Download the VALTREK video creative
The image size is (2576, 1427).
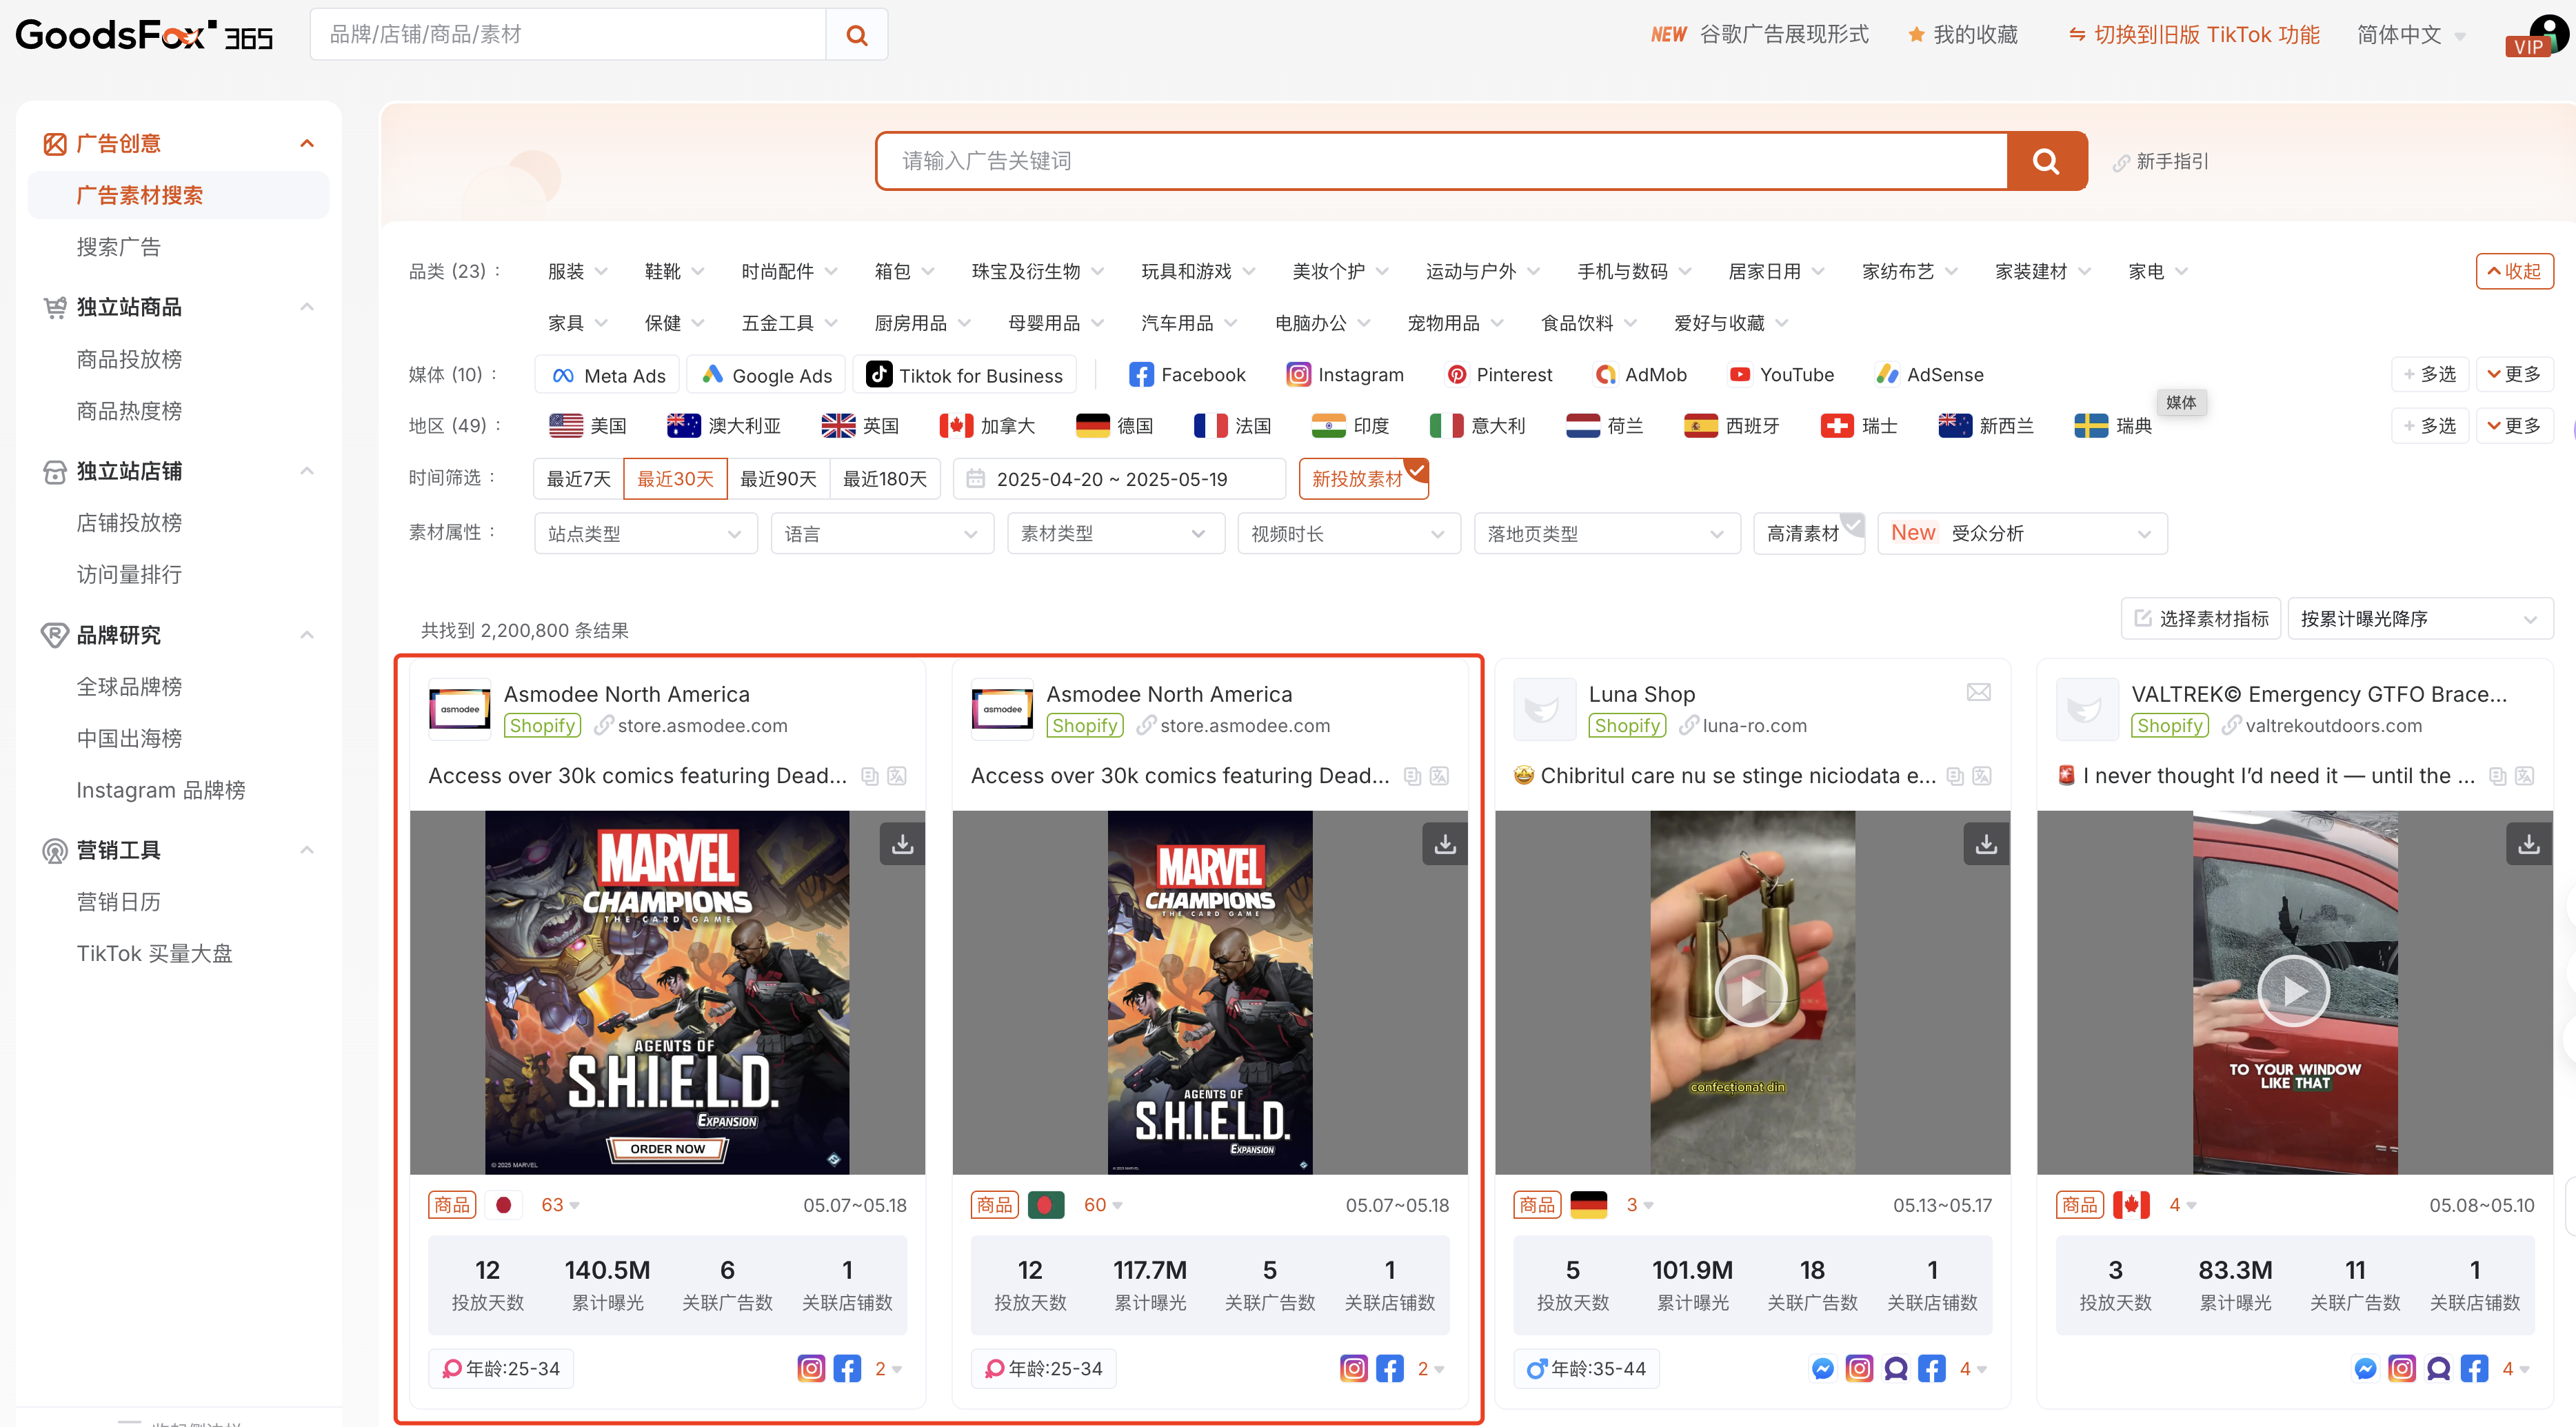pos(2528,844)
